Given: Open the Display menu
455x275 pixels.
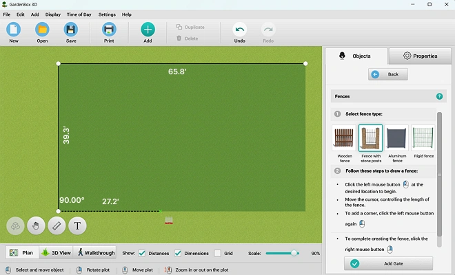Looking at the screenshot, I should coord(53,14).
